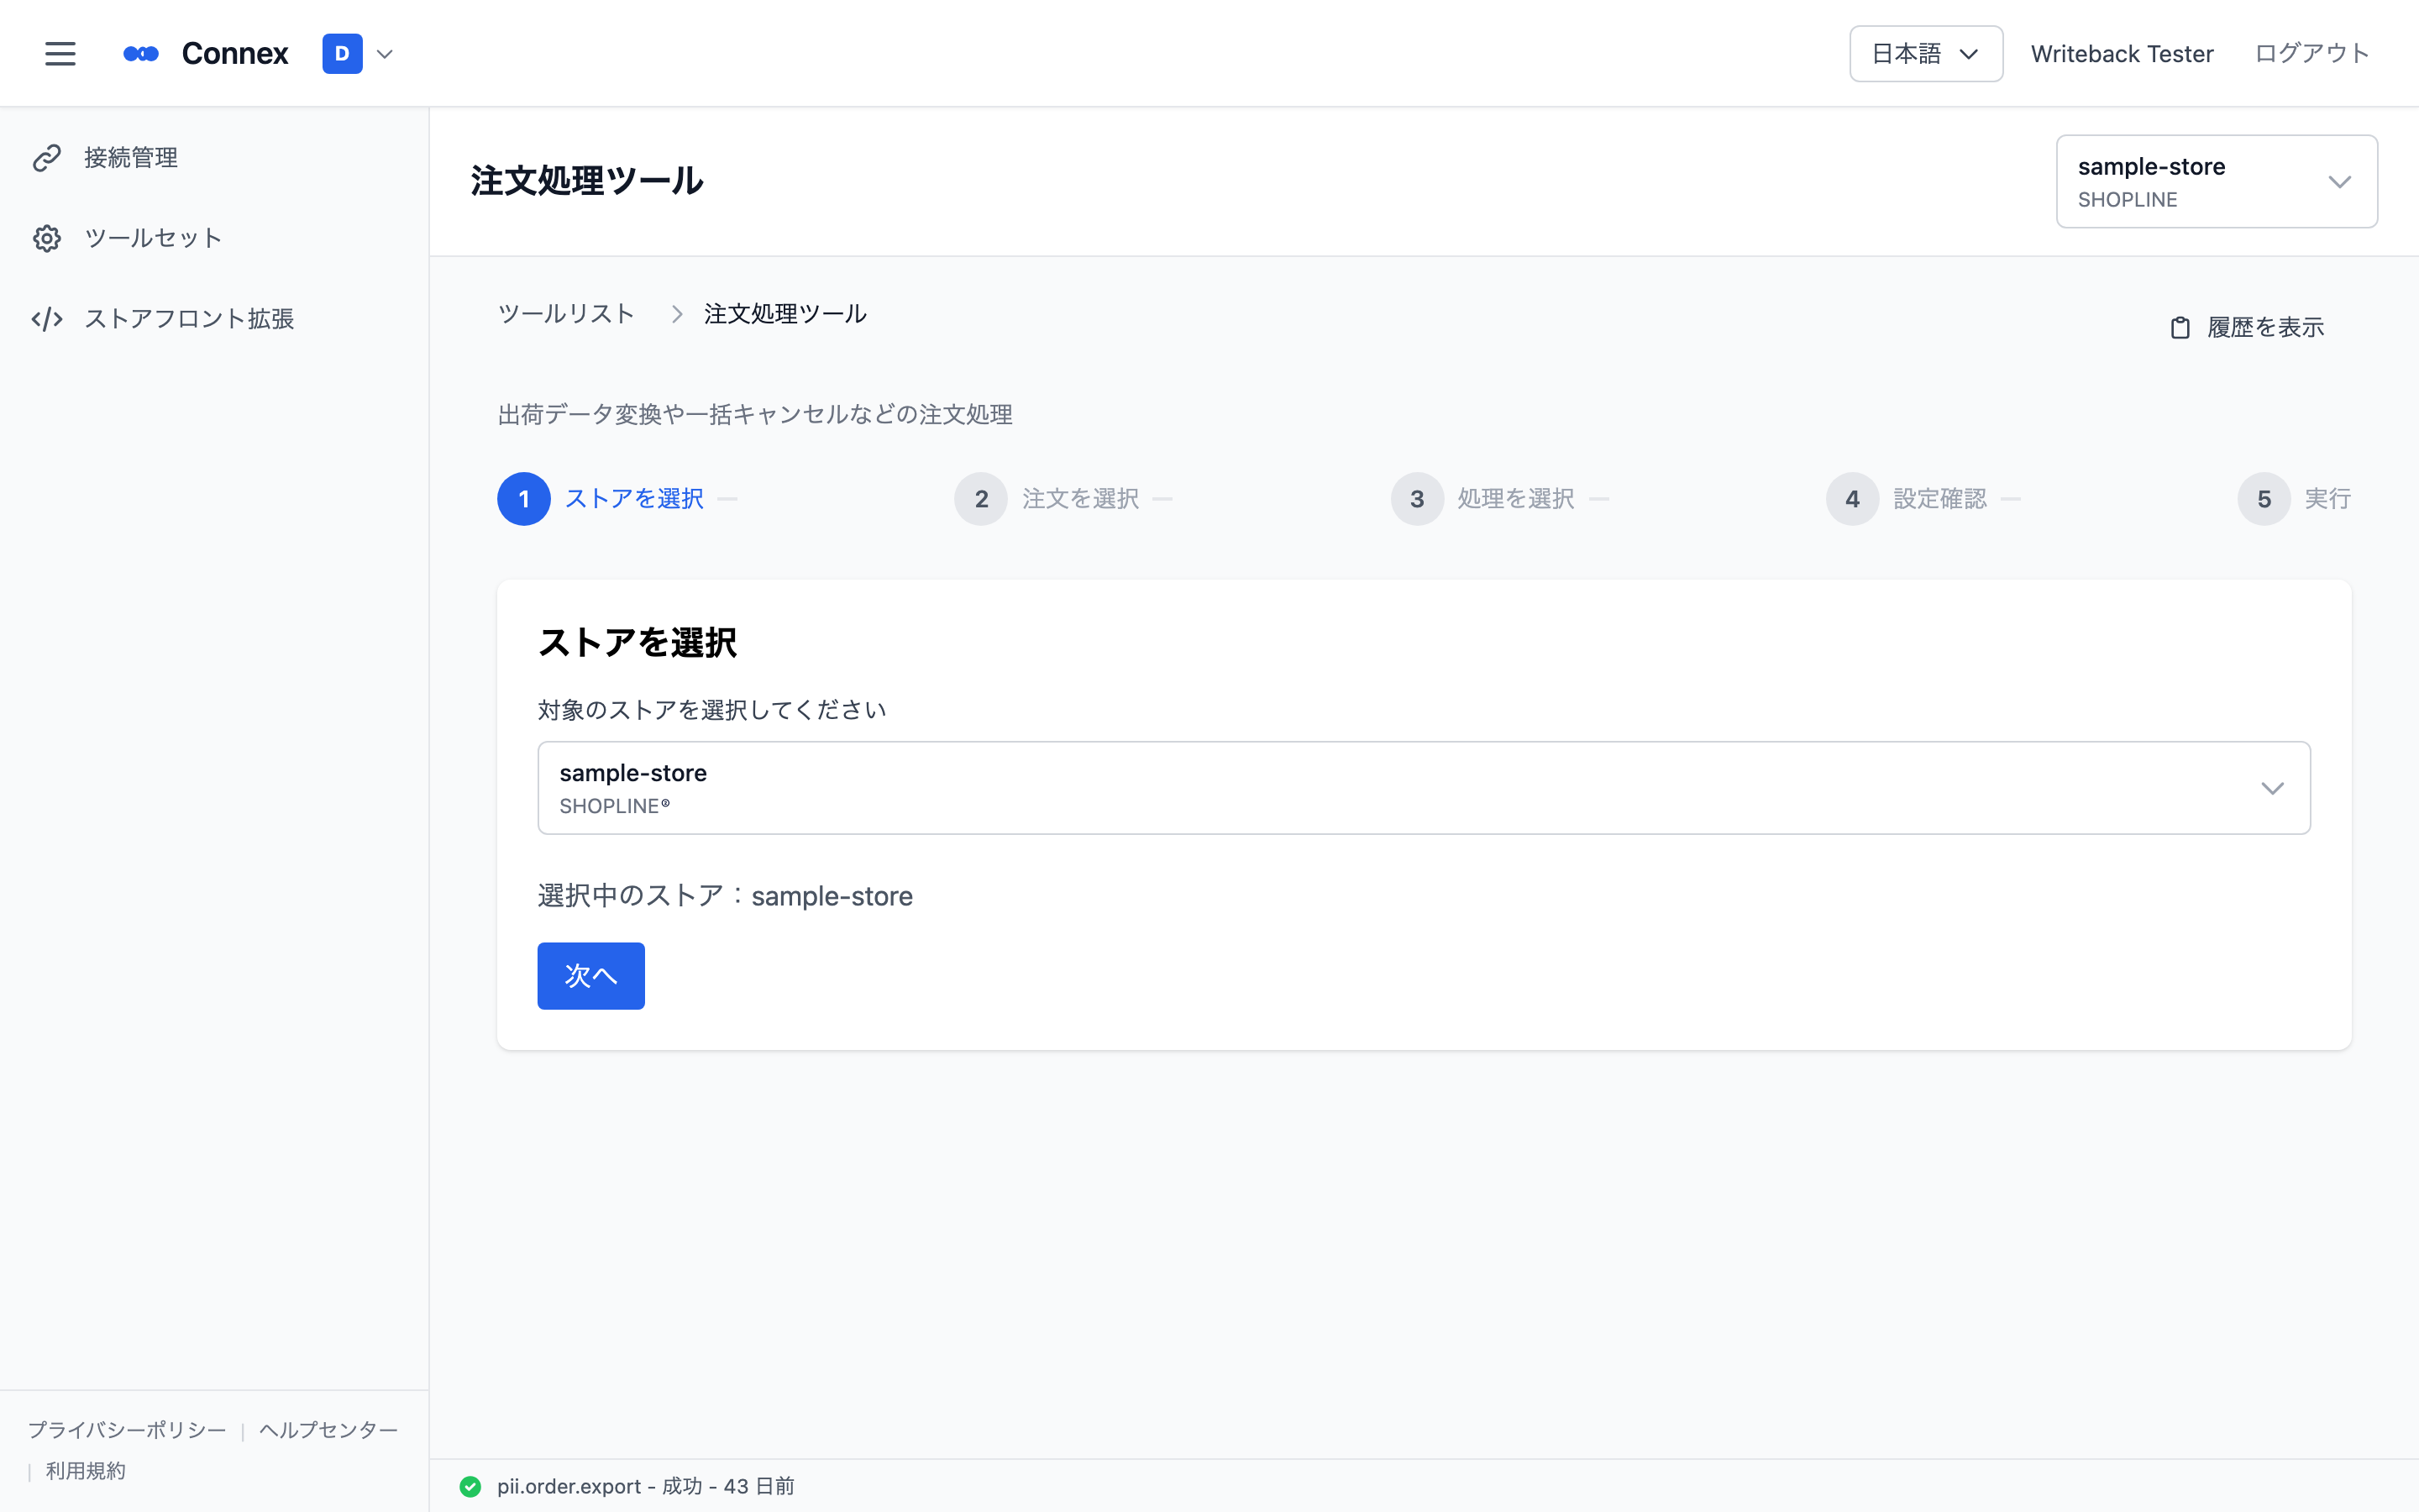Image resolution: width=2419 pixels, height=1512 pixels.
Task: Select step 3 circle 処理を選択
Action: point(1416,499)
